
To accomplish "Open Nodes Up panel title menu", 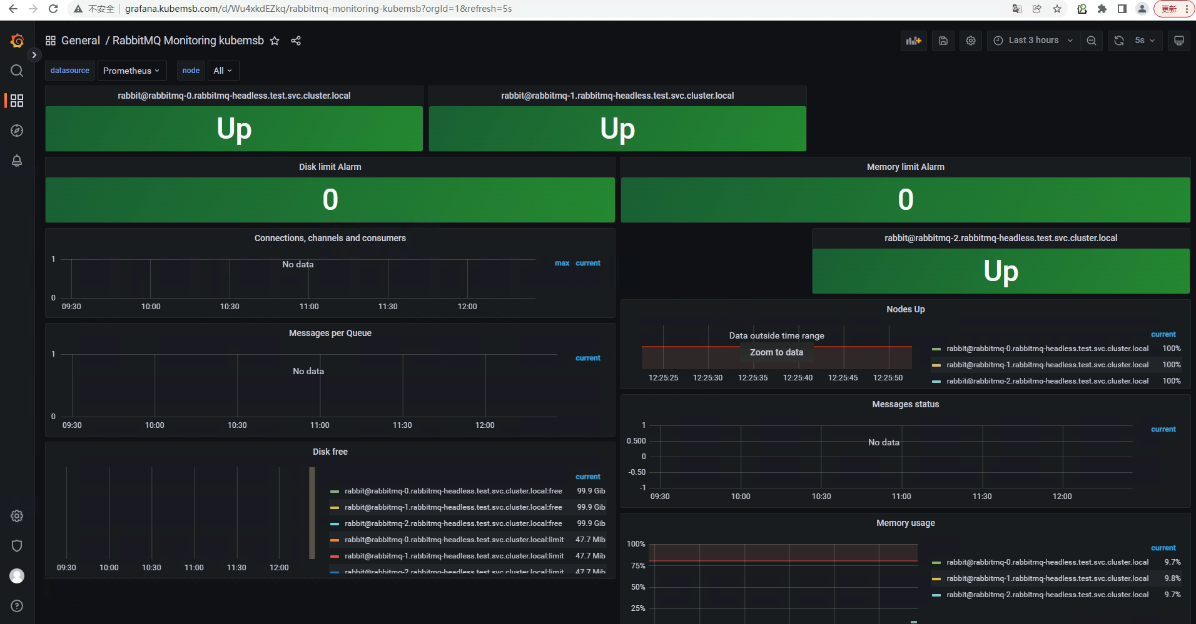I will point(906,309).
